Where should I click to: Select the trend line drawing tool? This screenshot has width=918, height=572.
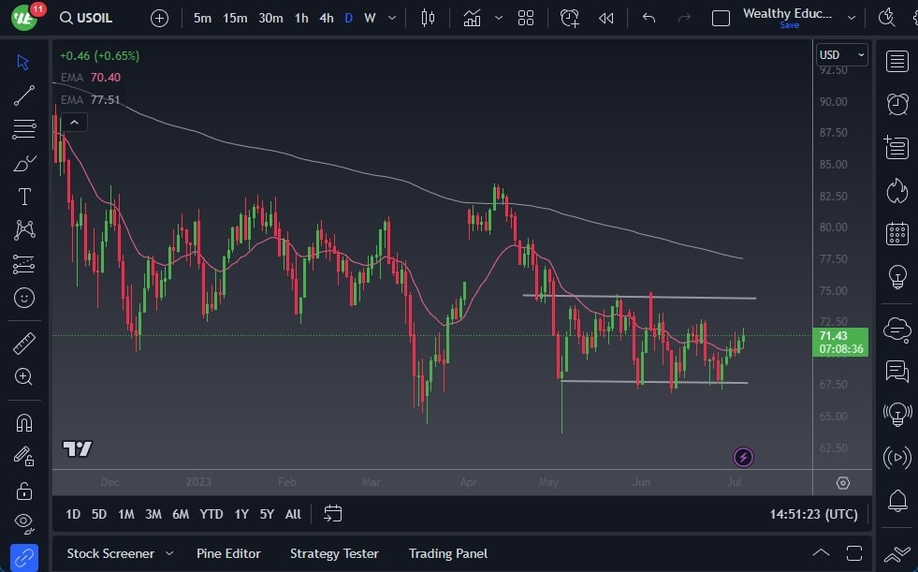(24, 95)
